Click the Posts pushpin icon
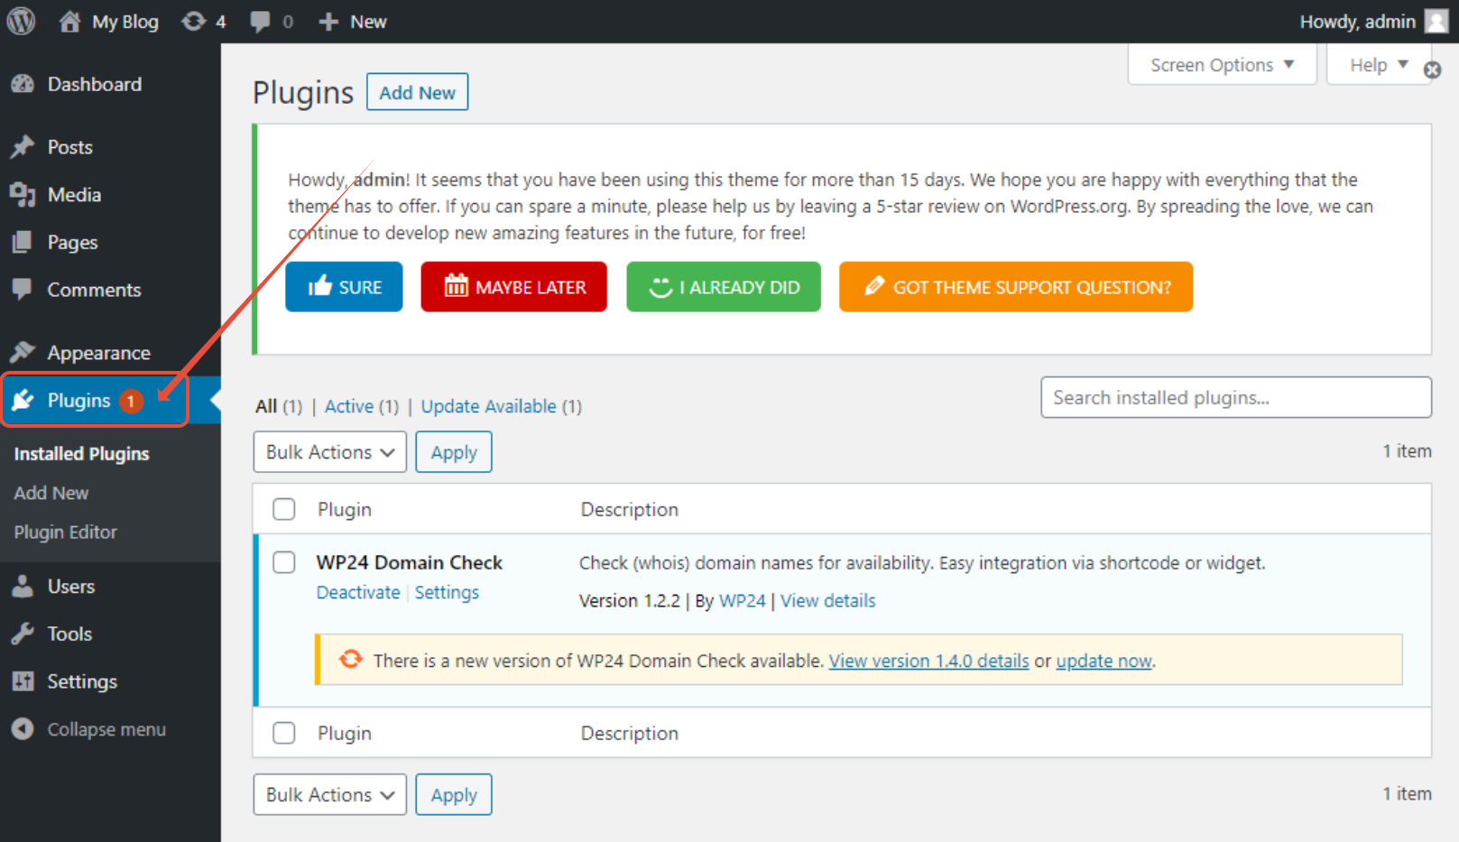This screenshot has height=842, width=1459. point(23,147)
